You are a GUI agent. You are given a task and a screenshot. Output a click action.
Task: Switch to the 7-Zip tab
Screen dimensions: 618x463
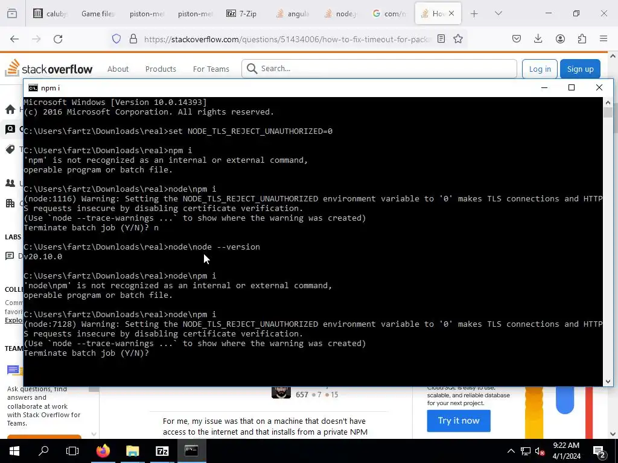point(241,13)
